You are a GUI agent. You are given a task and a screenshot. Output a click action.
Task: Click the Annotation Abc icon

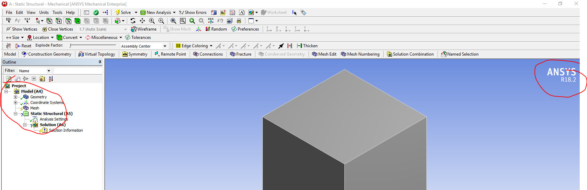(223, 13)
